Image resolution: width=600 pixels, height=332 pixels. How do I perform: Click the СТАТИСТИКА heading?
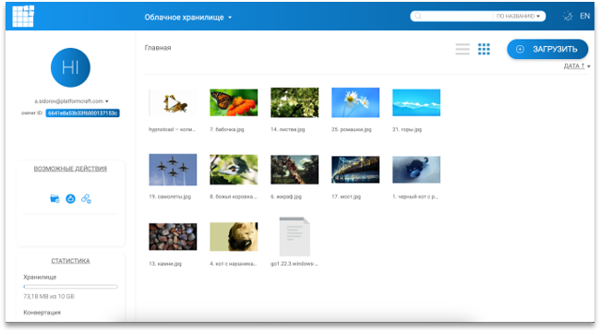[70, 261]
